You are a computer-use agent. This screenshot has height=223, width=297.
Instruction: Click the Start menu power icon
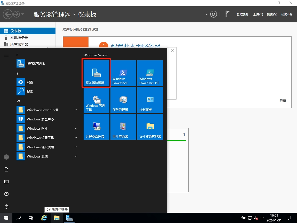(x=6, y=207)
